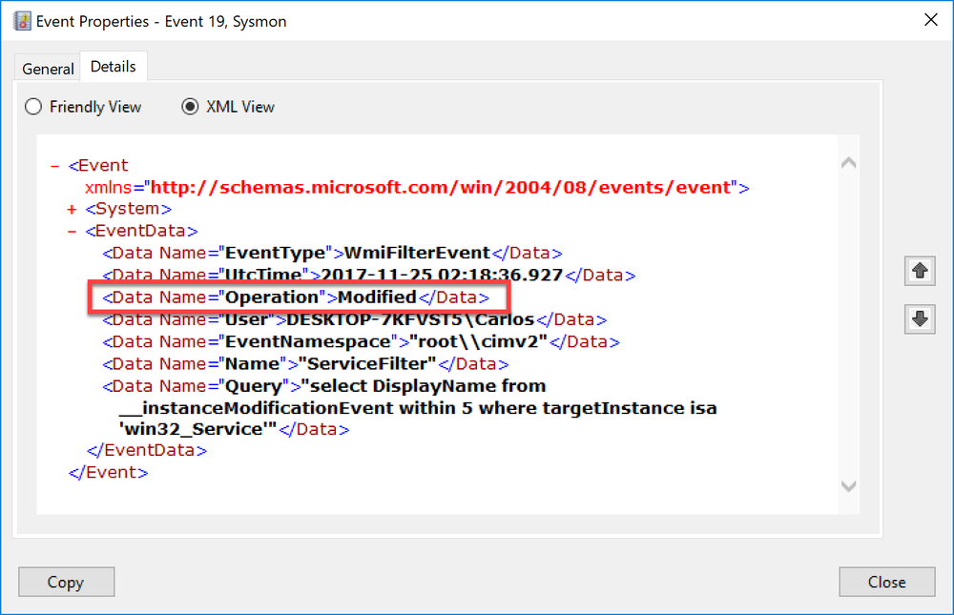Image resolution: width=954 pixels, height=615 pixels.
Task: Collapse the EventData node
Action: 72,231
